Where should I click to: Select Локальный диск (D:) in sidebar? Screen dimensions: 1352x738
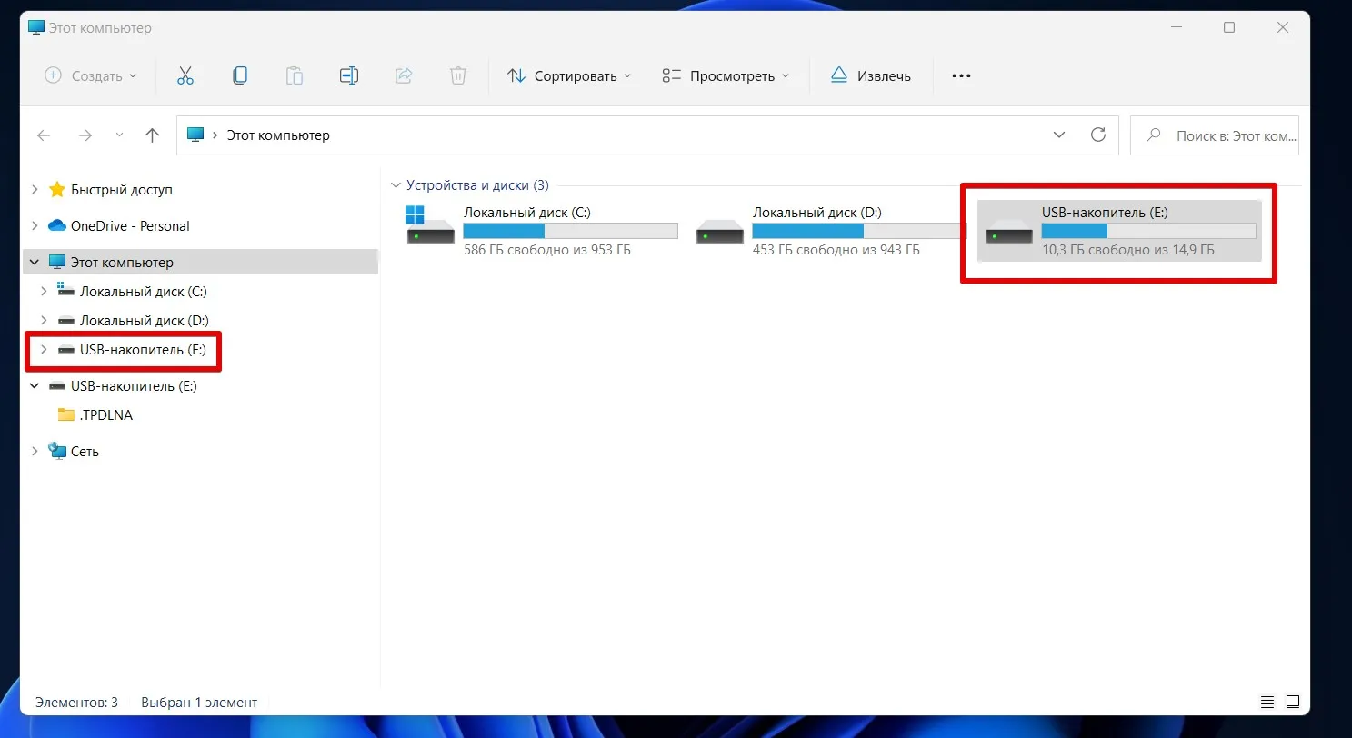point(145,320)
